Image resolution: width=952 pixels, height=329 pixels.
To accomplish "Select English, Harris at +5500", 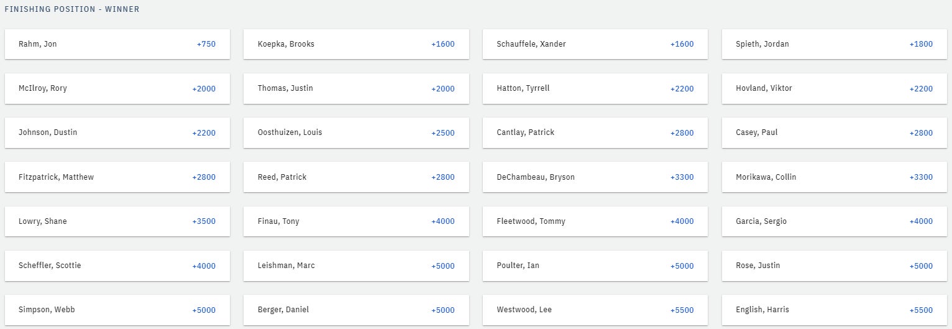I will tap(835, 310).
